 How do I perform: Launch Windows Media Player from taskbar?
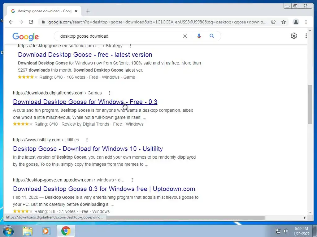coord(46,231)
